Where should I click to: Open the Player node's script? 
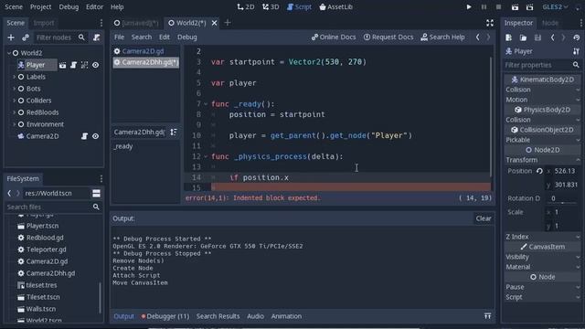tap(73, 65)
